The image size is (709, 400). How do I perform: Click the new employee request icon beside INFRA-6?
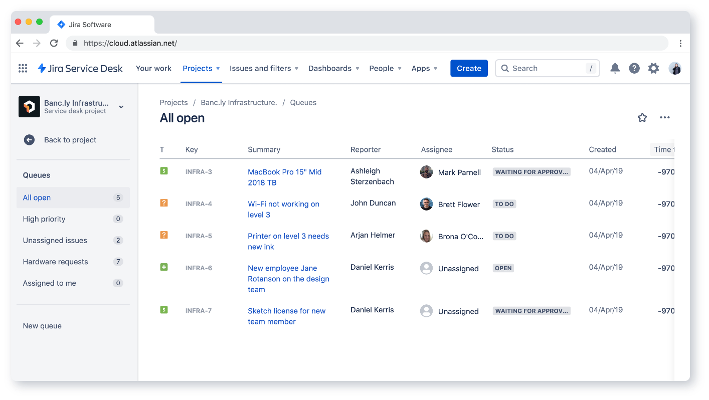[164, 267]
